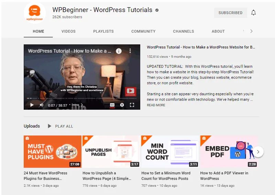
Task: Click the verified checkmark badge beside channel name
Action: coord(157,10)
